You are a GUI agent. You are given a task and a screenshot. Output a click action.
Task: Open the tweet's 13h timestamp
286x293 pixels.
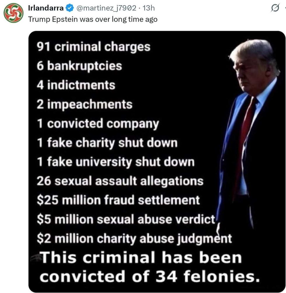149,8
